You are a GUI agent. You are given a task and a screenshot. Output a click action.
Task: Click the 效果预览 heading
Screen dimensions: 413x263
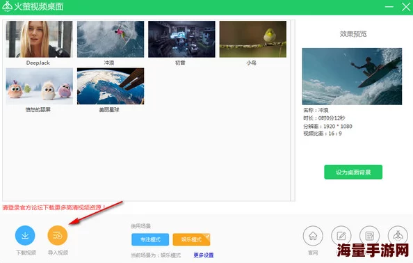(x=353, y=34)
